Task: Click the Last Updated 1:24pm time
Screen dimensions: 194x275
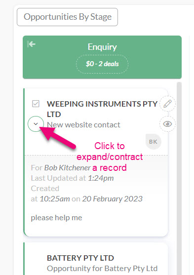Action: [x=101, y=178]
